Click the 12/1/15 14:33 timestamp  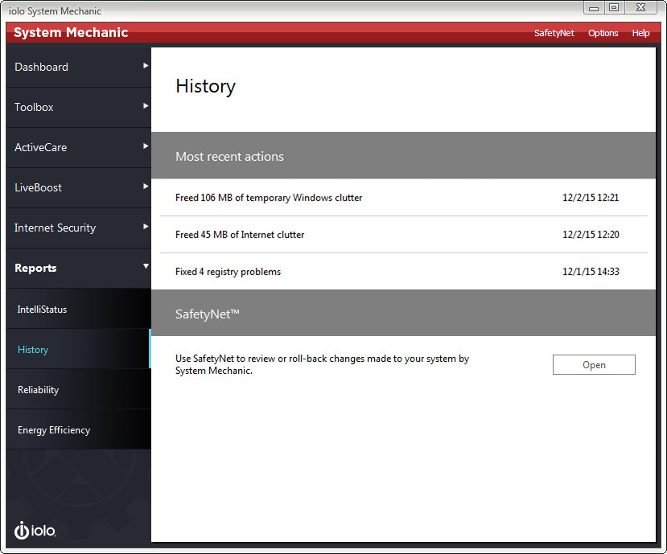[x=591, y=272]
